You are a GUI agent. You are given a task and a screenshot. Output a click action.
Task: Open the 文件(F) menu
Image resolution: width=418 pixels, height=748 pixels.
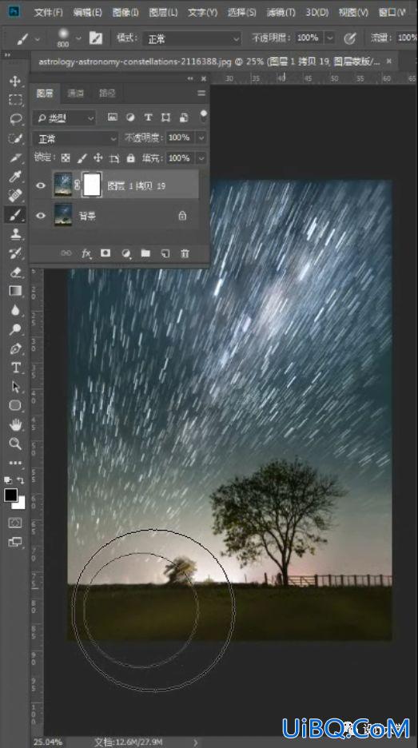coord(49,12)
